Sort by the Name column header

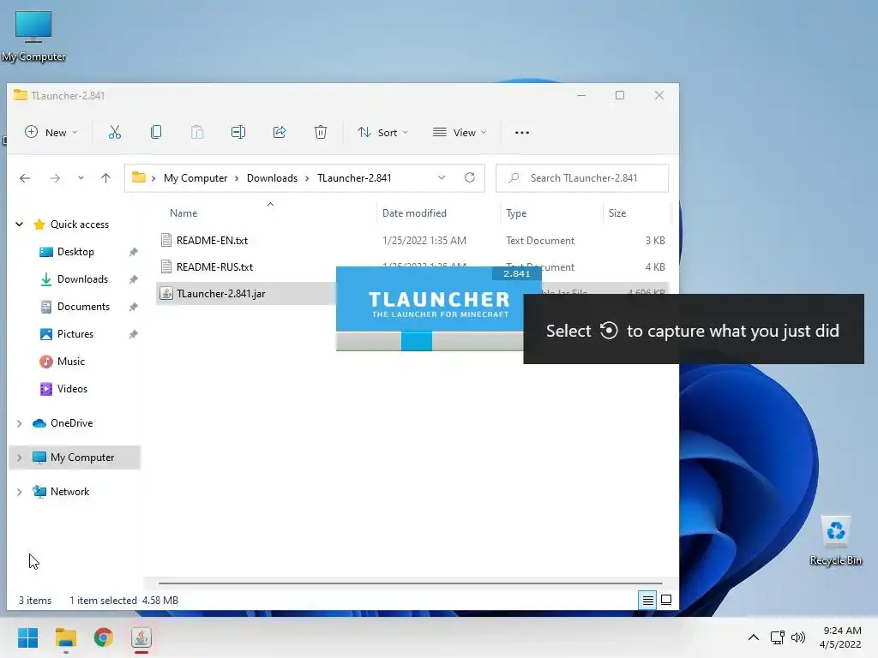click(183, 213)
